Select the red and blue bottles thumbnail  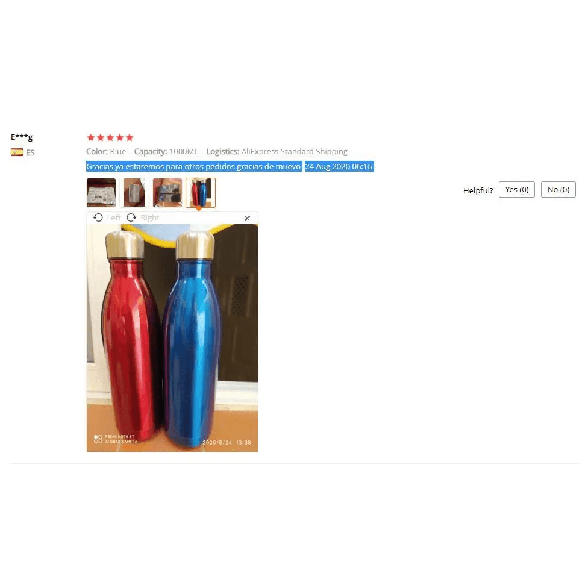tap(201, 193)
